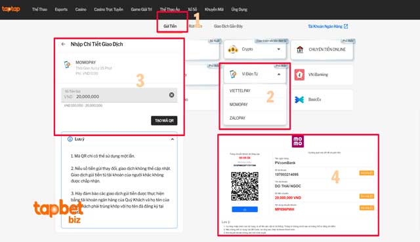The width and height of the screenshot is (420, 242).
Task: Click the taptap logo in header
Action: click(11, 9)
